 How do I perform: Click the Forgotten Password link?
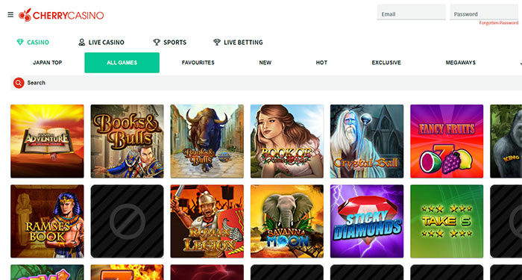tap(499, 23)
